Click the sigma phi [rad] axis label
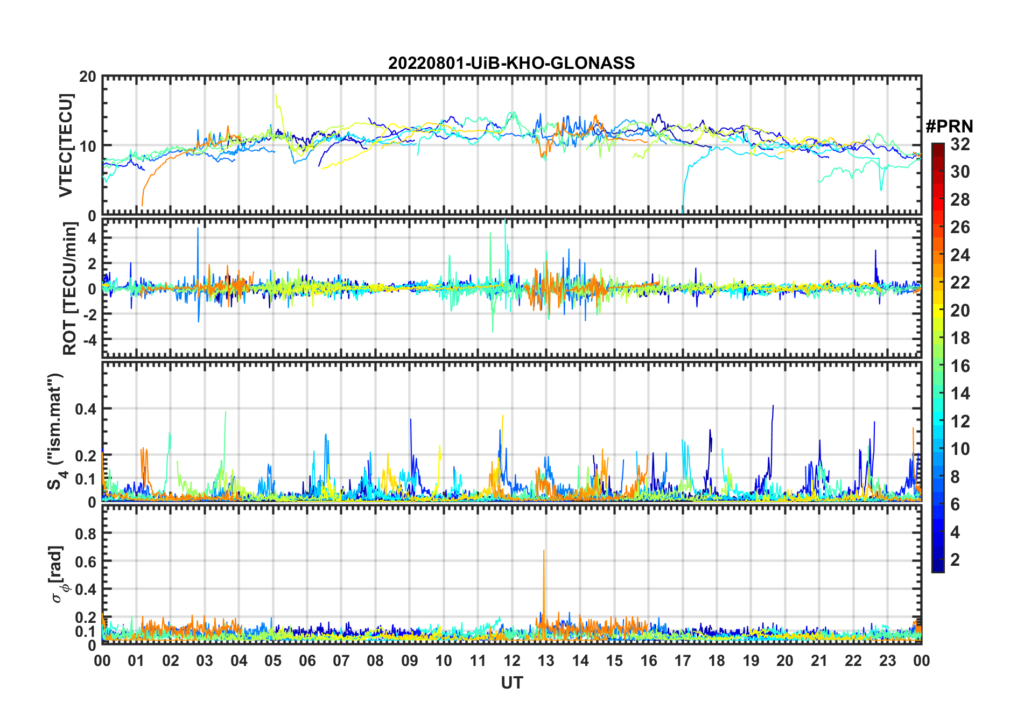The width and height of the screenshot is (1024, 716). [x=58, y=574]
